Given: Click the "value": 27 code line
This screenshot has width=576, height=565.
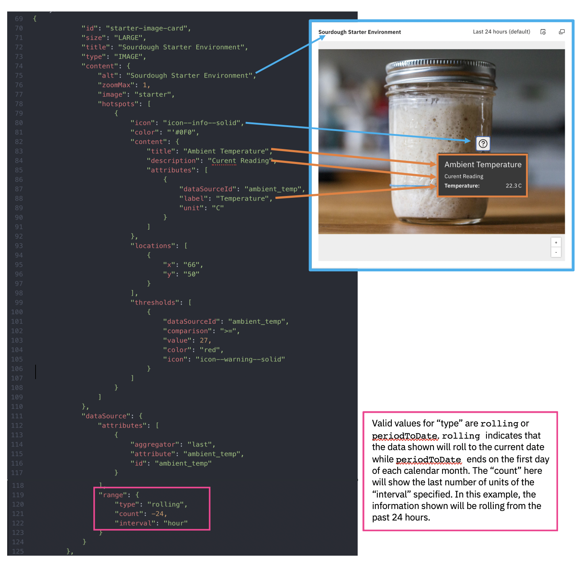Looking at the screenshot, I should coord(187,340).
